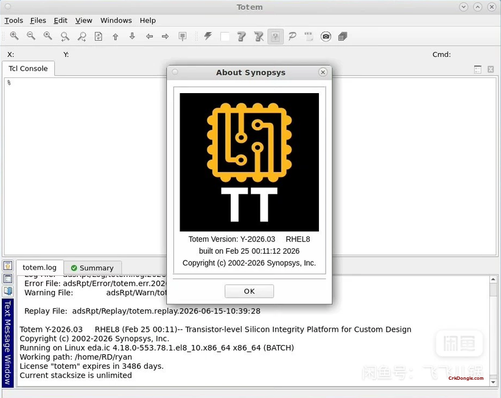Open the Help menu
The width and height of the screenshot is (501, 398).
pos(147,21)
